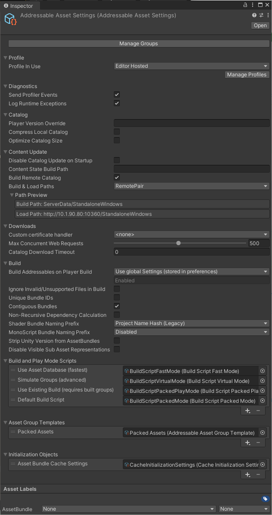Toggle Contiguous Bundles checkbox
272x515 pixels.
click(117, 306)
